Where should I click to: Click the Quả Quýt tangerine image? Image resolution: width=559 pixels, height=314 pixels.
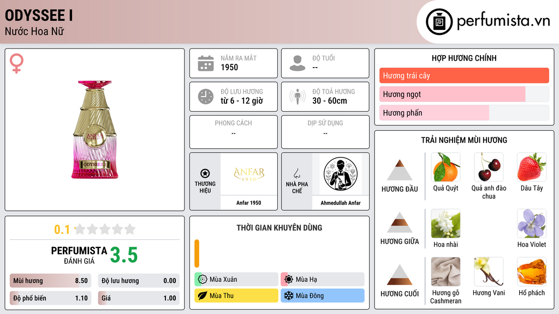pyautogui.click(x=445, y=167)
